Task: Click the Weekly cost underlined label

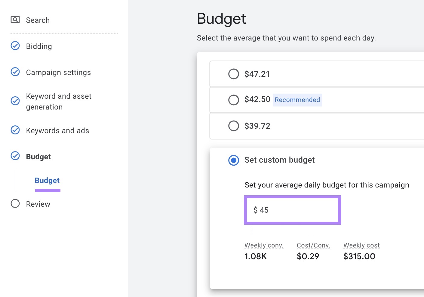Action: (361, 245)
